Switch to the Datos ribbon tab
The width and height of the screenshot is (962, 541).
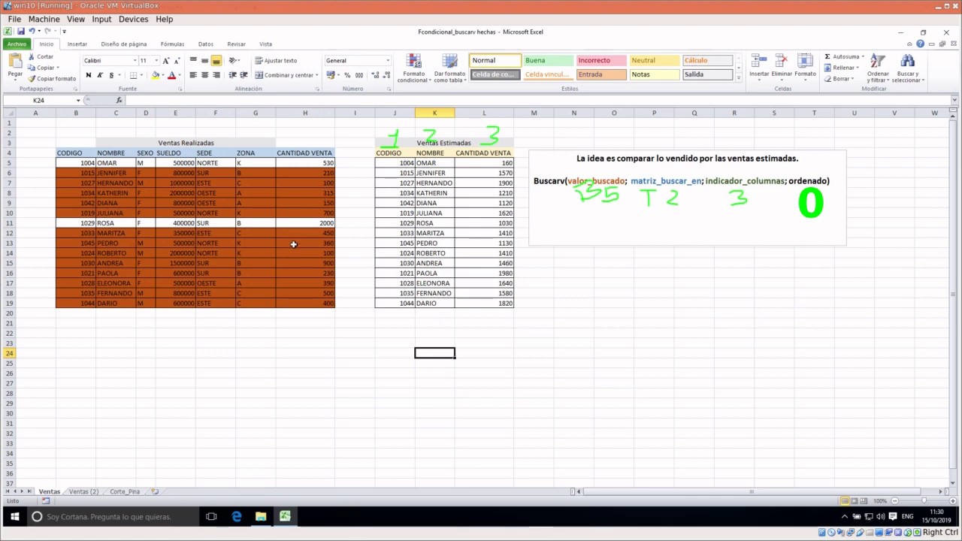206,44
